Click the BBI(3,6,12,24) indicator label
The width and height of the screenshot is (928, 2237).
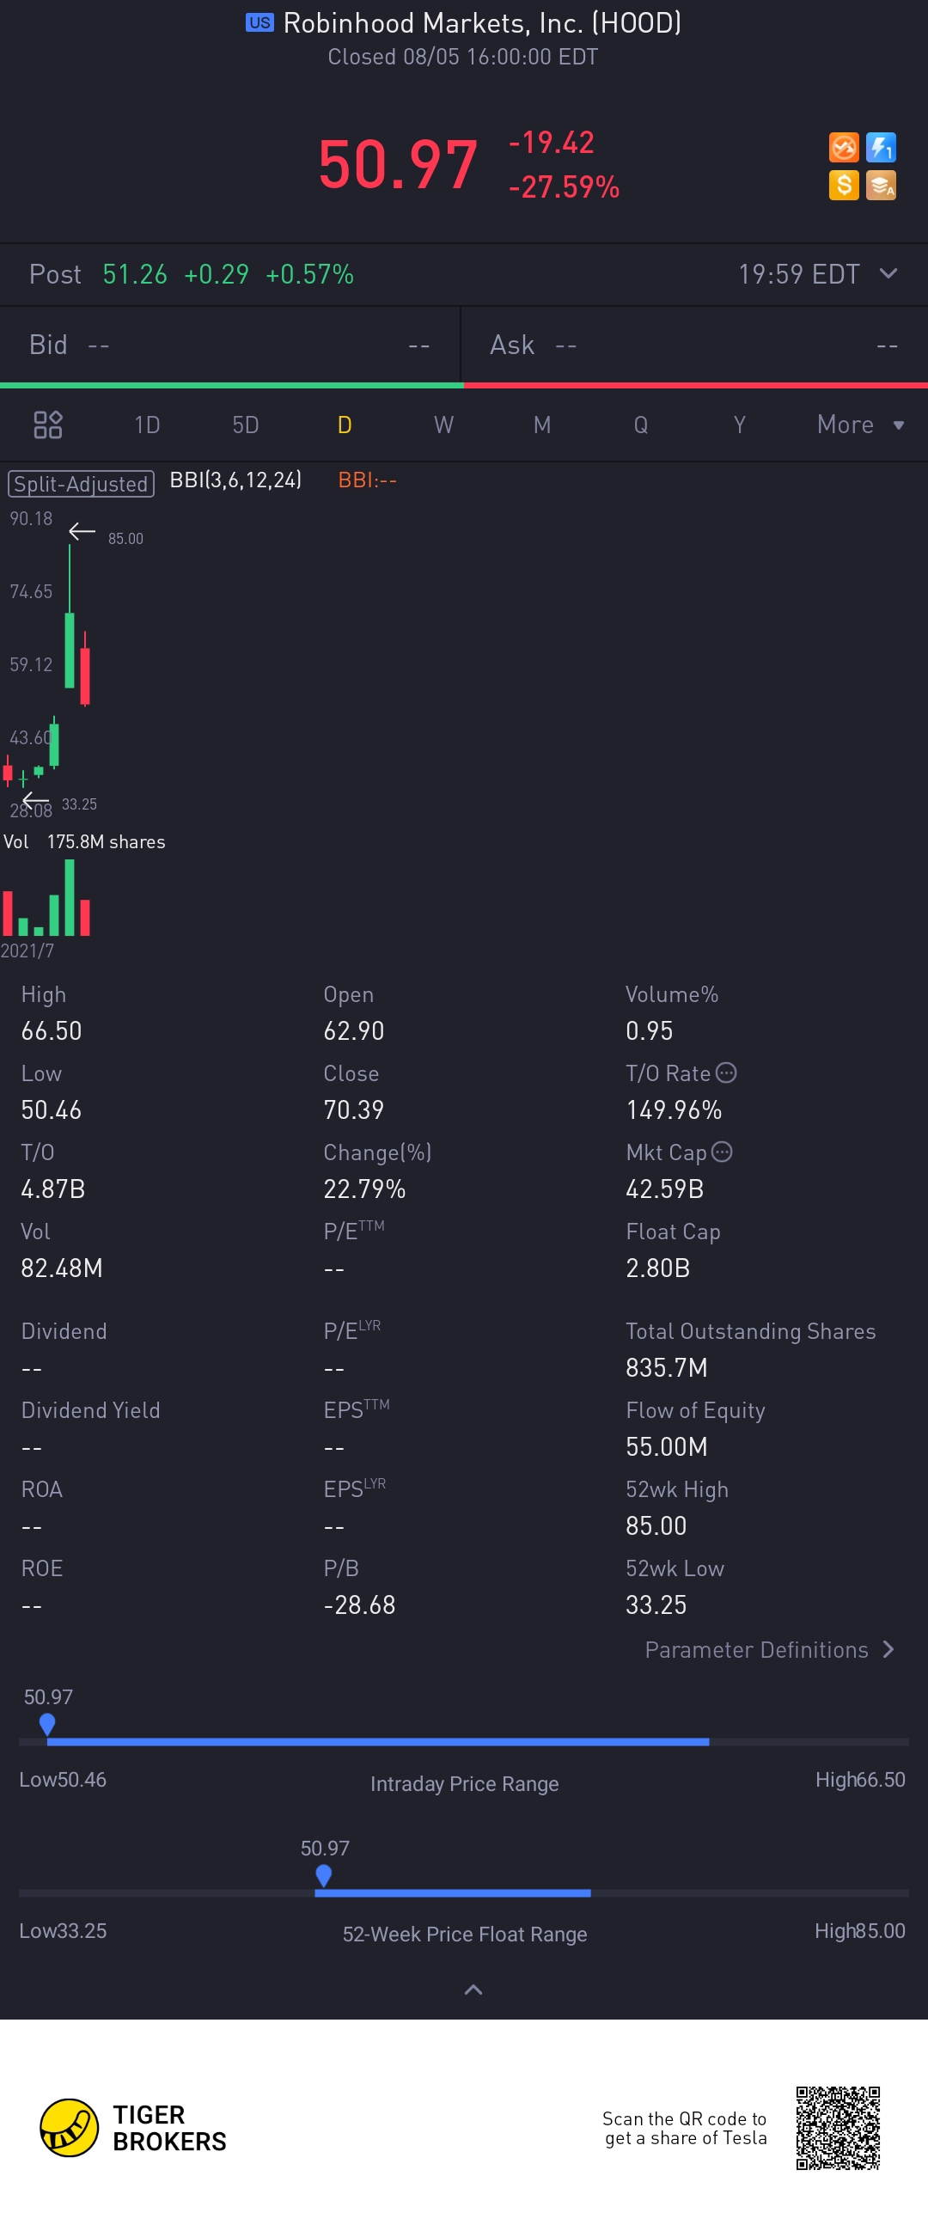[x=235, y=480]
